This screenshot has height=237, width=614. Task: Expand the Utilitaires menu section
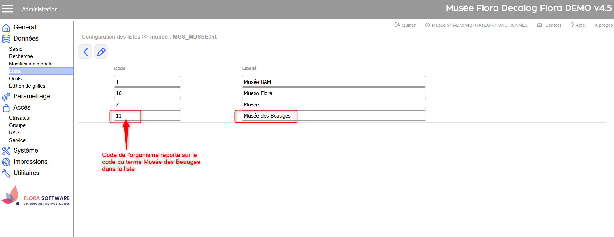click(26, 173)
